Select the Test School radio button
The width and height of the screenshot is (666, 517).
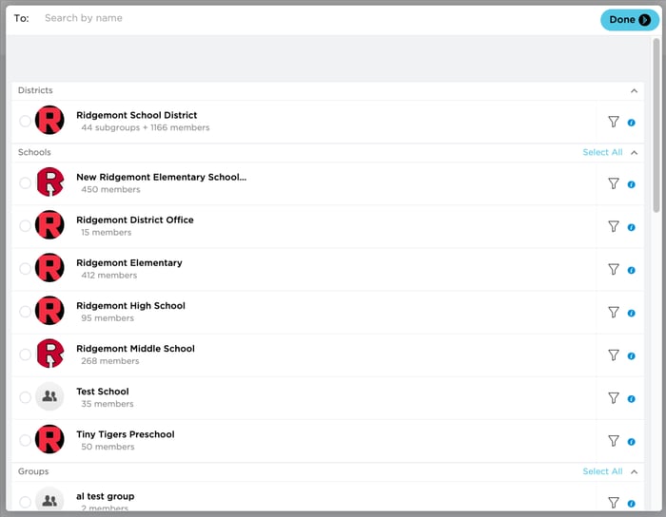click(25, 397)
